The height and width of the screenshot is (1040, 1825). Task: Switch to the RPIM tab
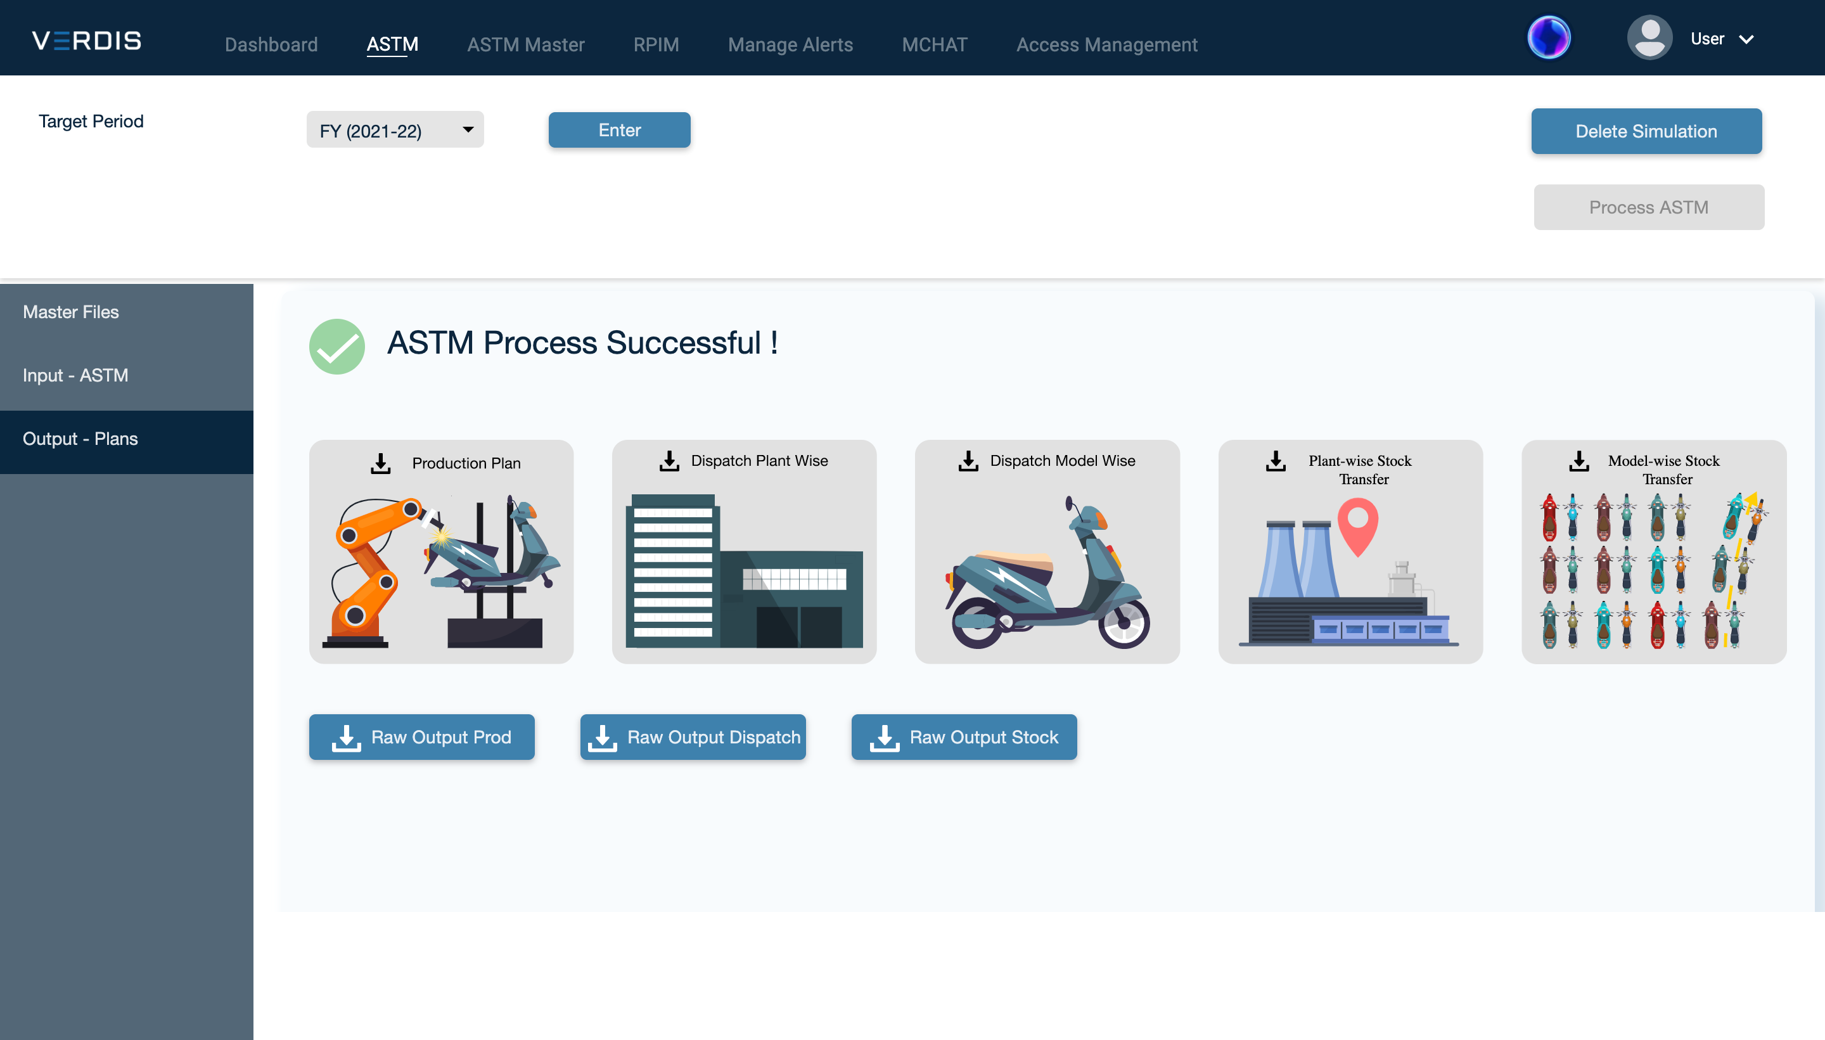click(x=656, y=44)
